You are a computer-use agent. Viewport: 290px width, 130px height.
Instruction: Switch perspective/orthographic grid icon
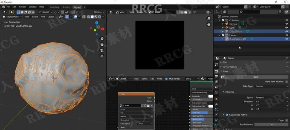pos(102,56)
